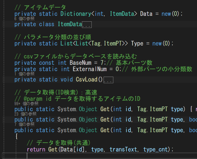Click the 'csvファイルからデータベースを読み込む' comment
Image resolution: width=197 pixels, height=159 pixels.
click(x=76, y=56)
